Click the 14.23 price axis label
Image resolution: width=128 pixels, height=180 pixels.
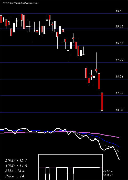120,93
